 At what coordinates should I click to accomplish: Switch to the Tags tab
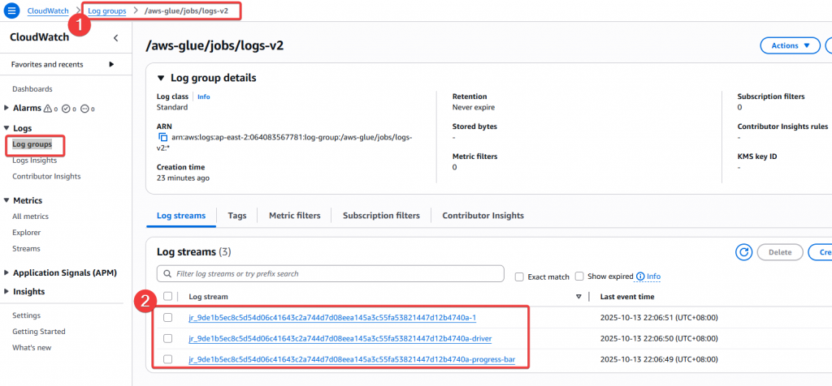237,216
